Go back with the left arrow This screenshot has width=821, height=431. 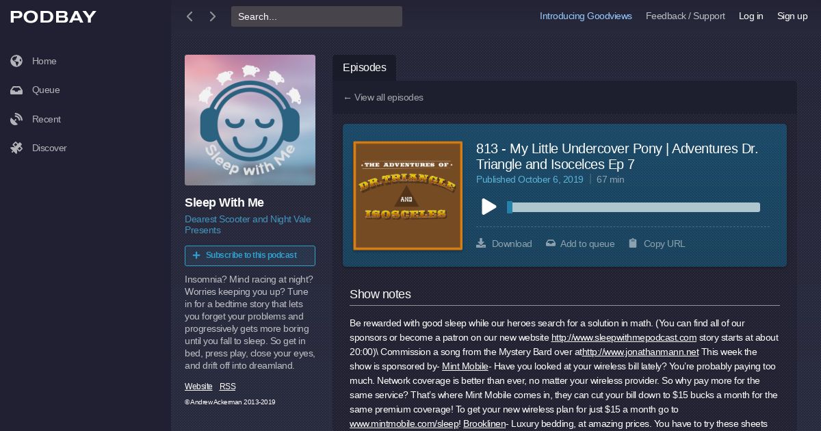190,16
